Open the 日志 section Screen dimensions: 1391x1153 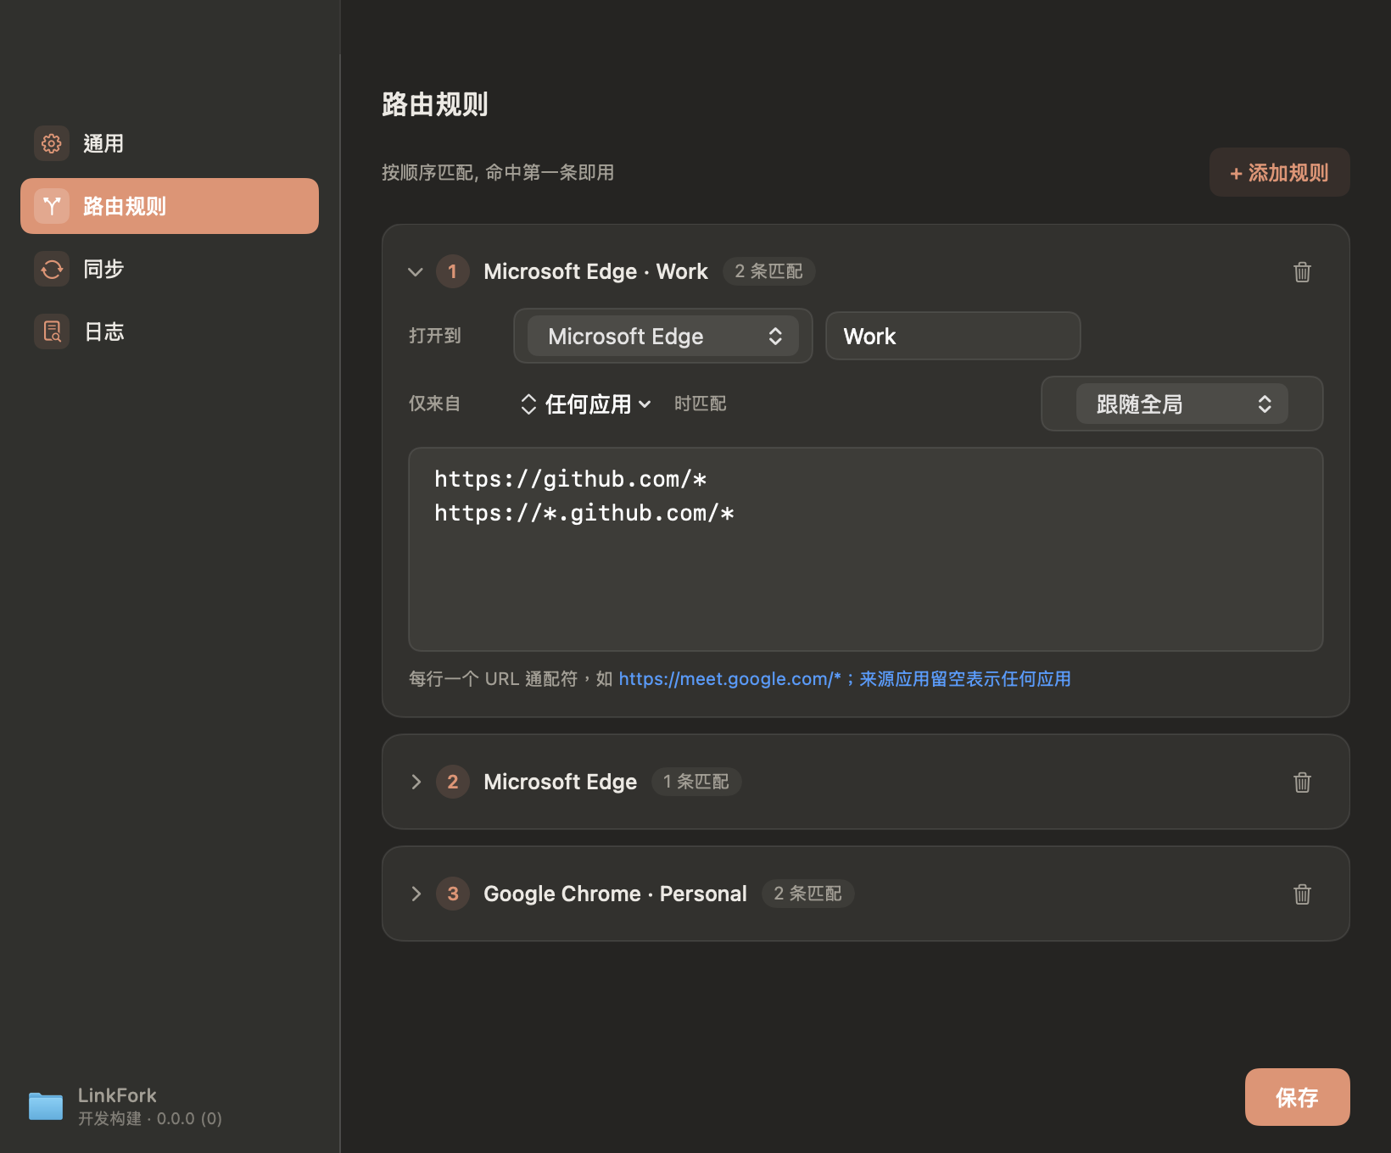[x=170, y=331]
